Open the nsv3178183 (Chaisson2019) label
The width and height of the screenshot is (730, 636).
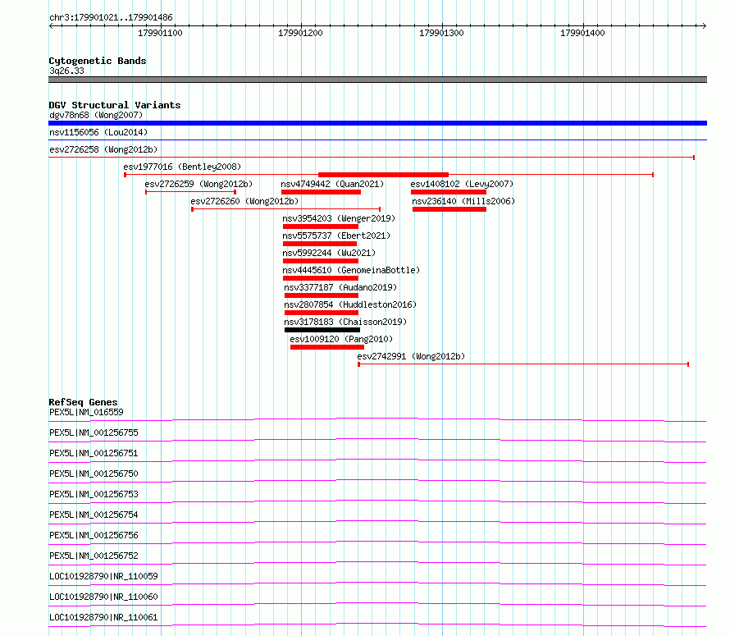345,322
